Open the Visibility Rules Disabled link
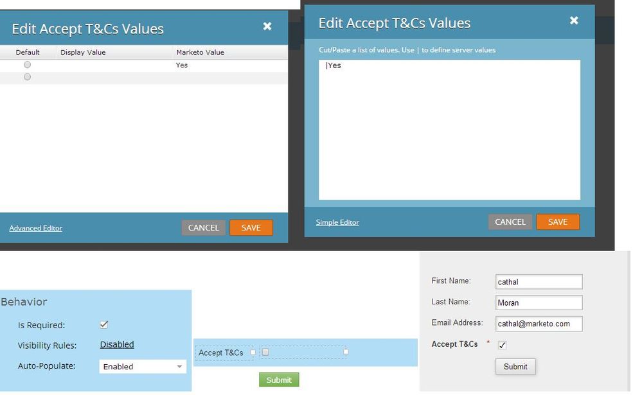 tap(117, 345)
